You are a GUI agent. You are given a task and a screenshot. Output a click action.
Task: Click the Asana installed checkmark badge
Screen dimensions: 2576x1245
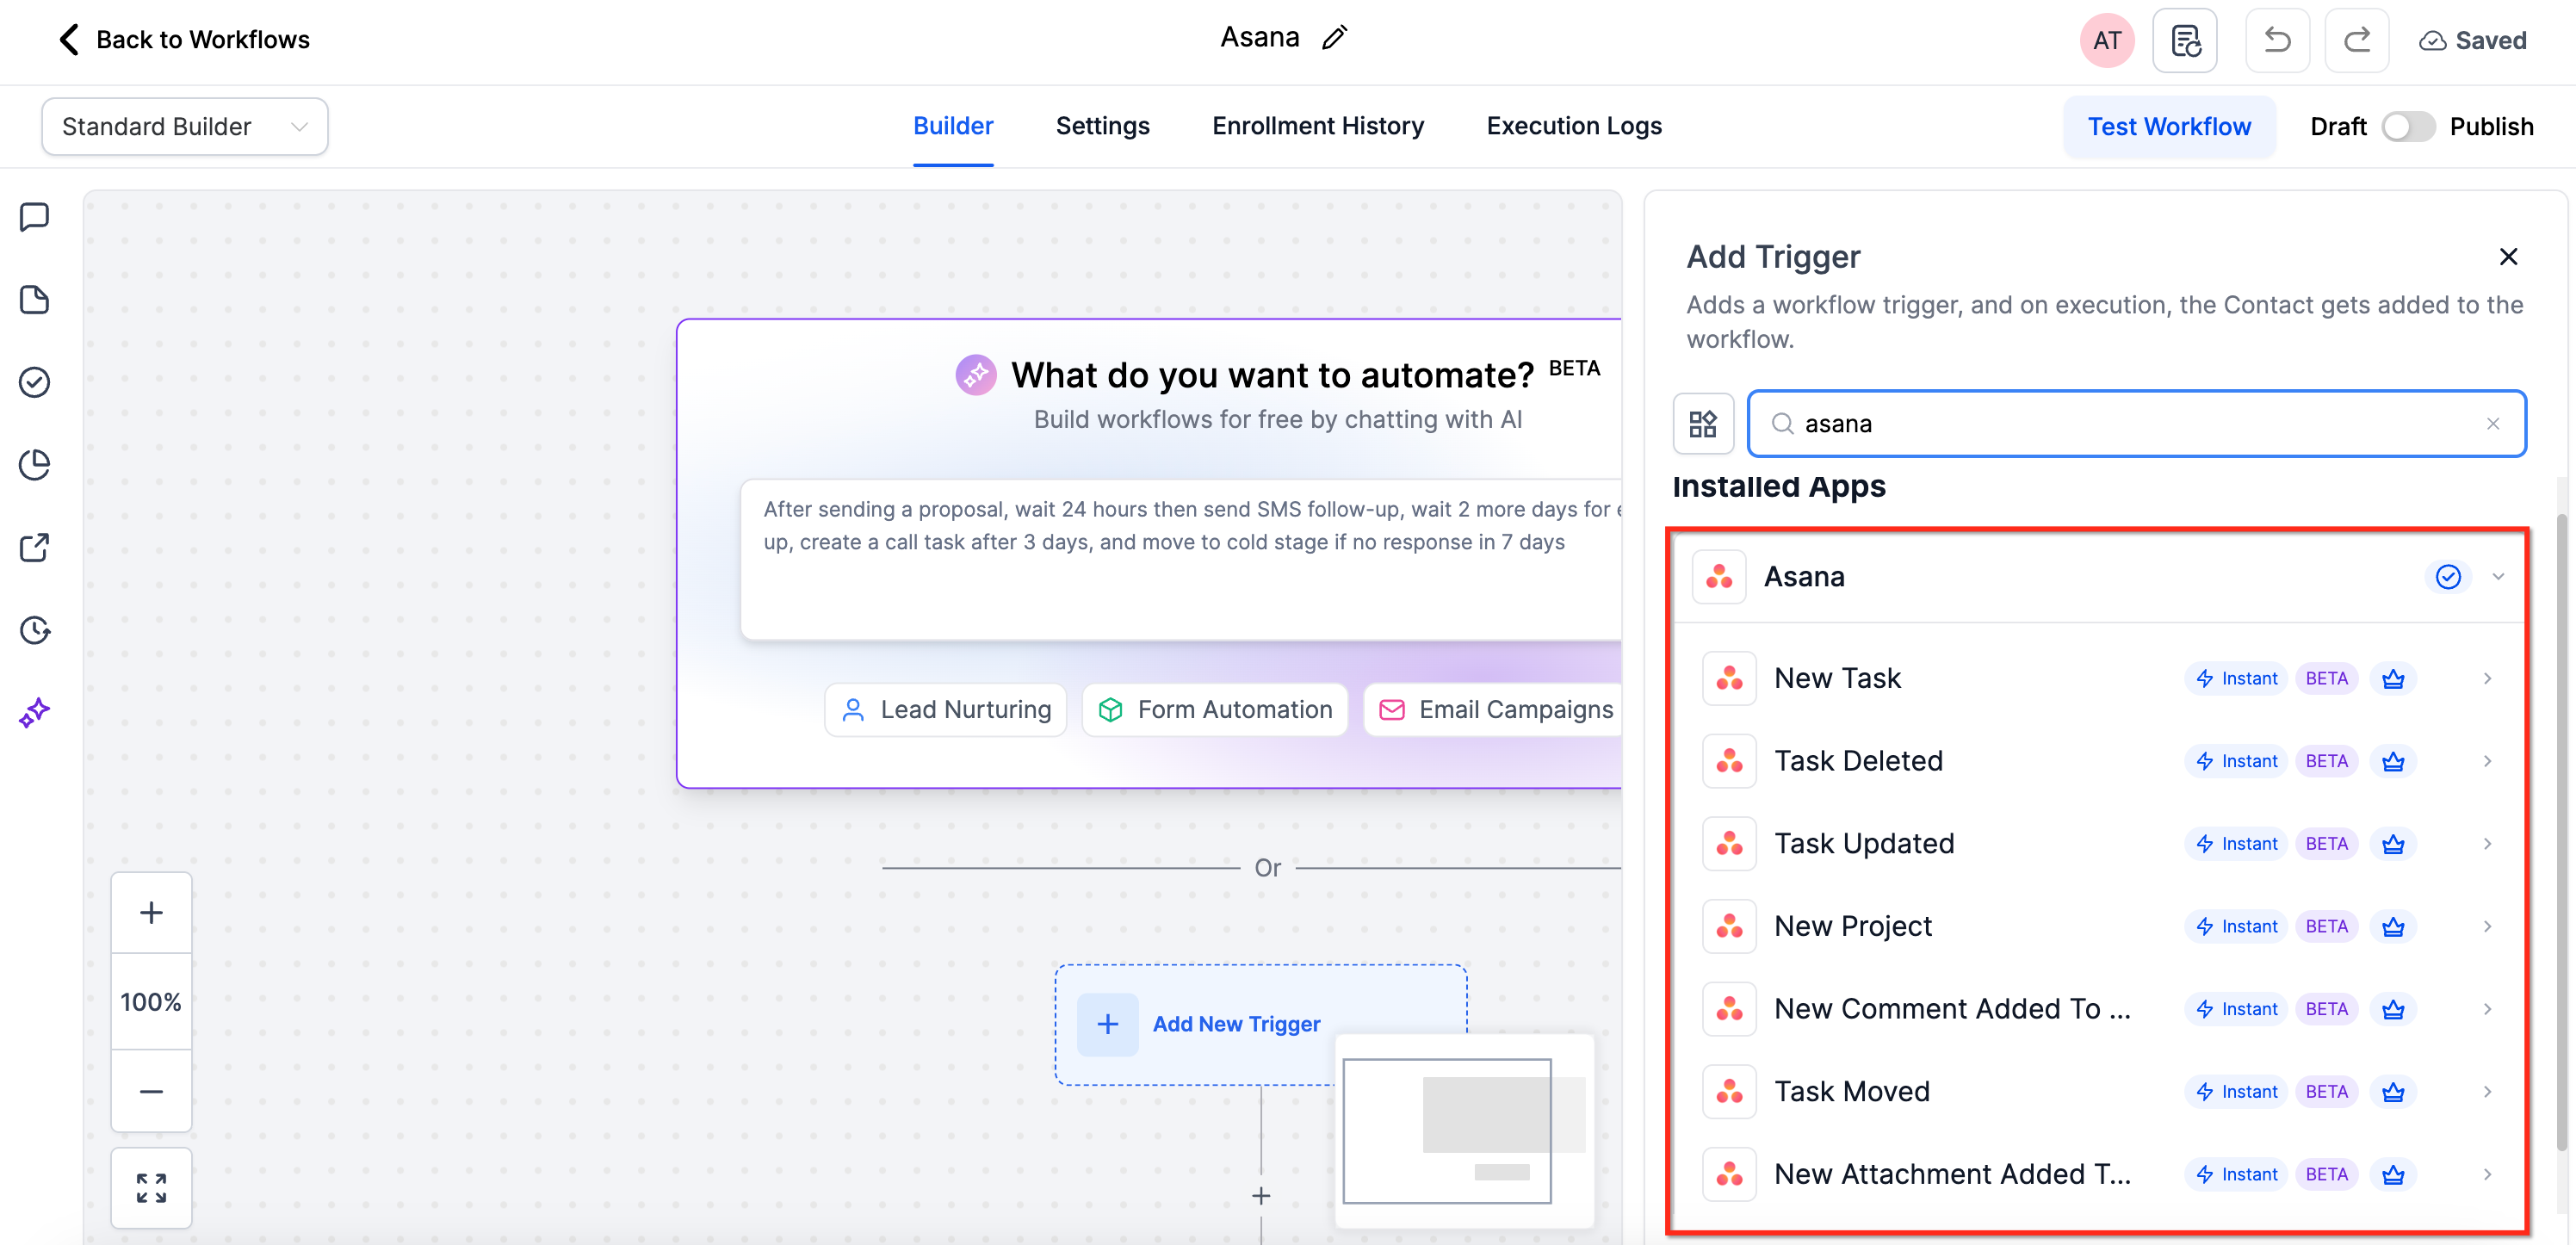coord(2447,577)
